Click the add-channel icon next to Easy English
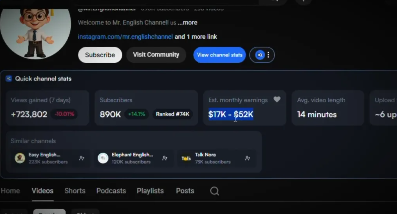The width and height of the screenshot is (397, 214). [x=81, y=158]
